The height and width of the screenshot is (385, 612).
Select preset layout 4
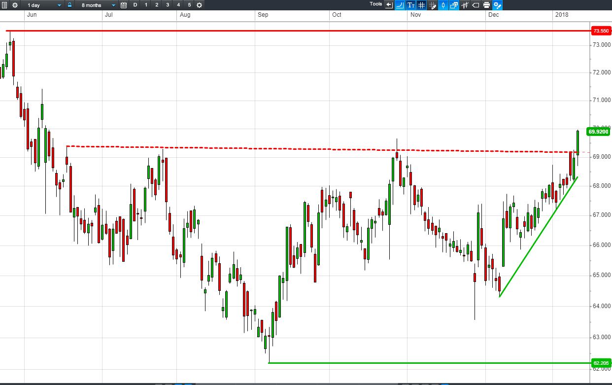click(178, 5)
